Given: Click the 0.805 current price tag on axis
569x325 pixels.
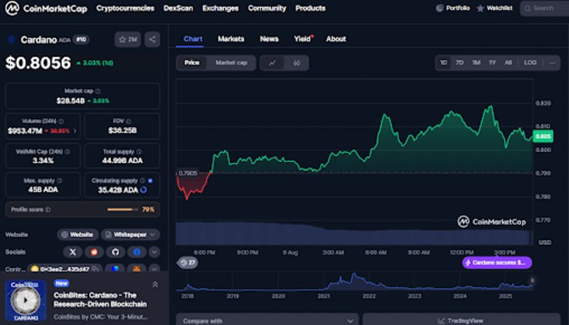Looking at the screenshot, I should pos(543,136).
